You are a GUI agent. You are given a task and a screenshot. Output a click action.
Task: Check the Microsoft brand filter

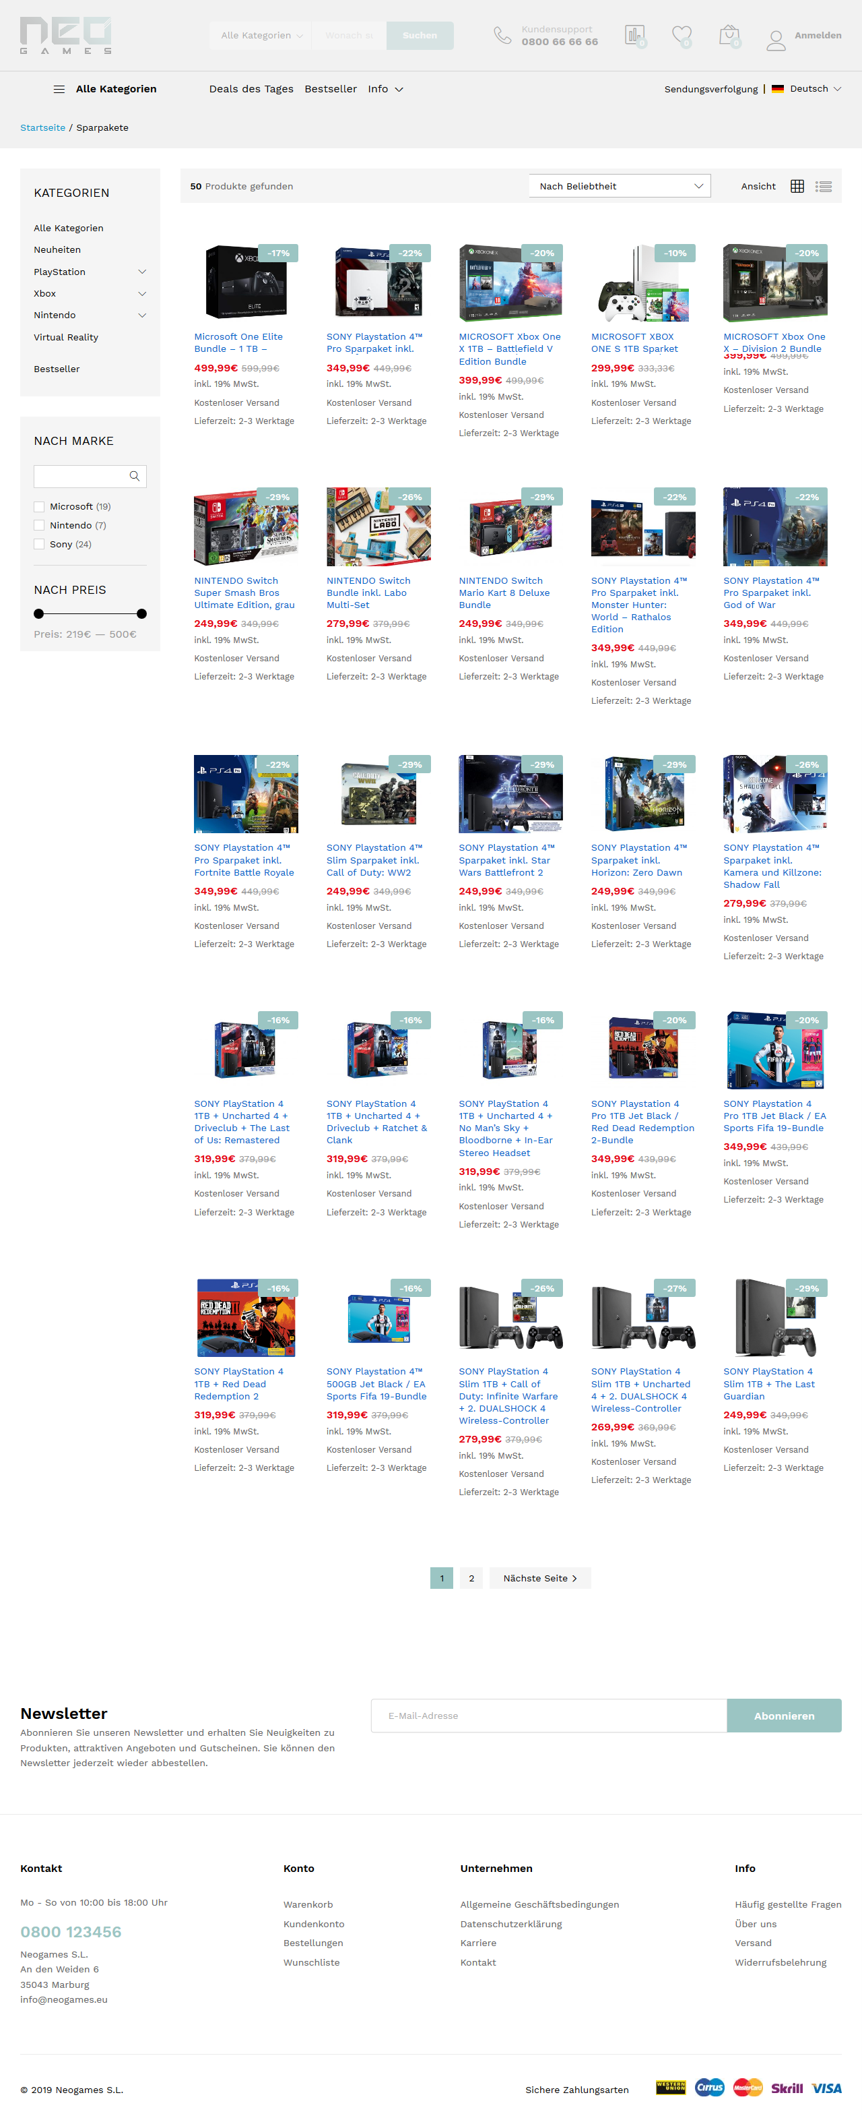[x=38, y=506]
